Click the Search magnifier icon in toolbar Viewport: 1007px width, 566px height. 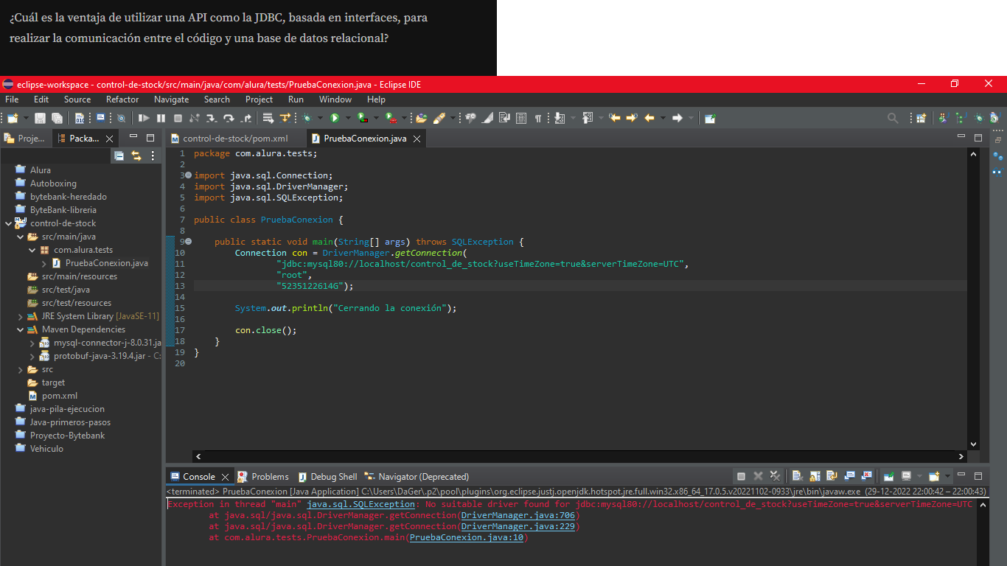[x=893, y=118]
